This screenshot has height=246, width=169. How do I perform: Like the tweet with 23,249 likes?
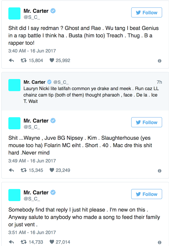click(x=52, y=170)
